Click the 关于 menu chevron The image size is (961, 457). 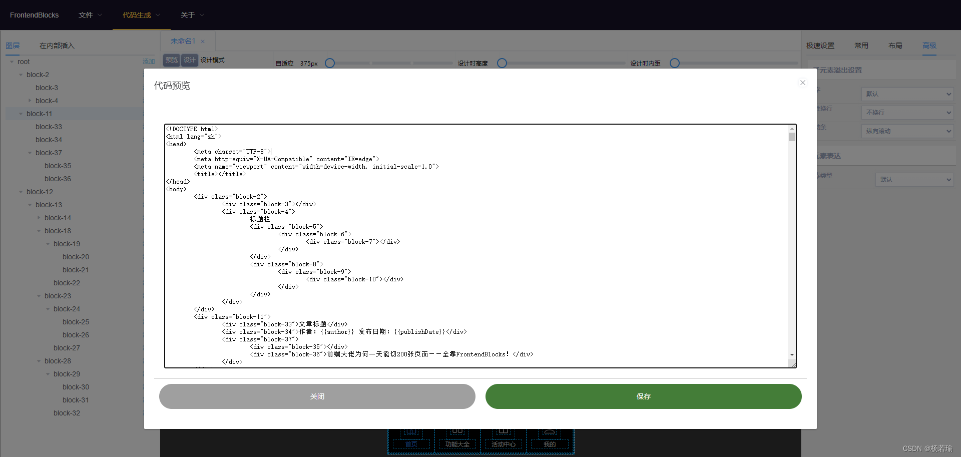[x=202, y=15]
